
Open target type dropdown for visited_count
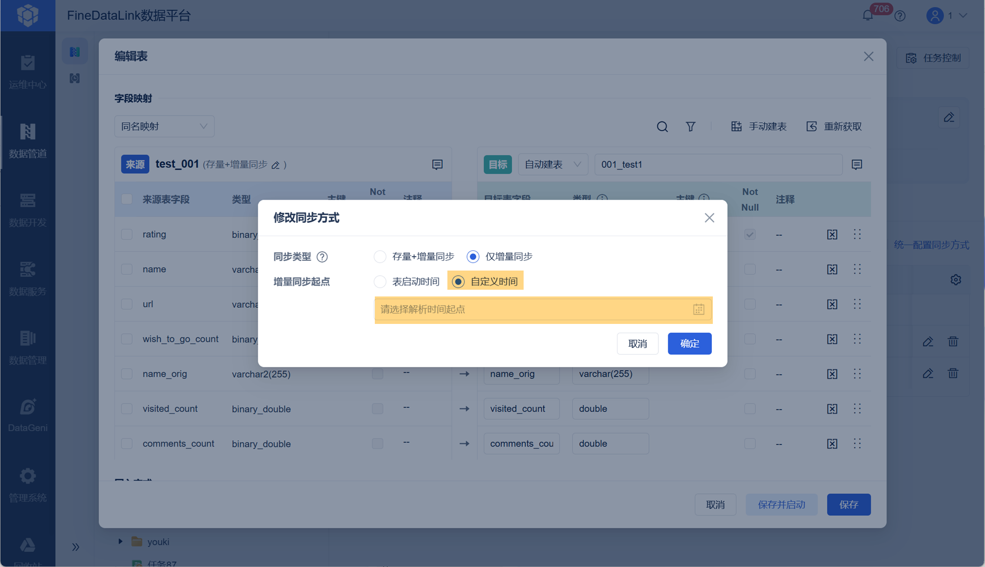611,408
